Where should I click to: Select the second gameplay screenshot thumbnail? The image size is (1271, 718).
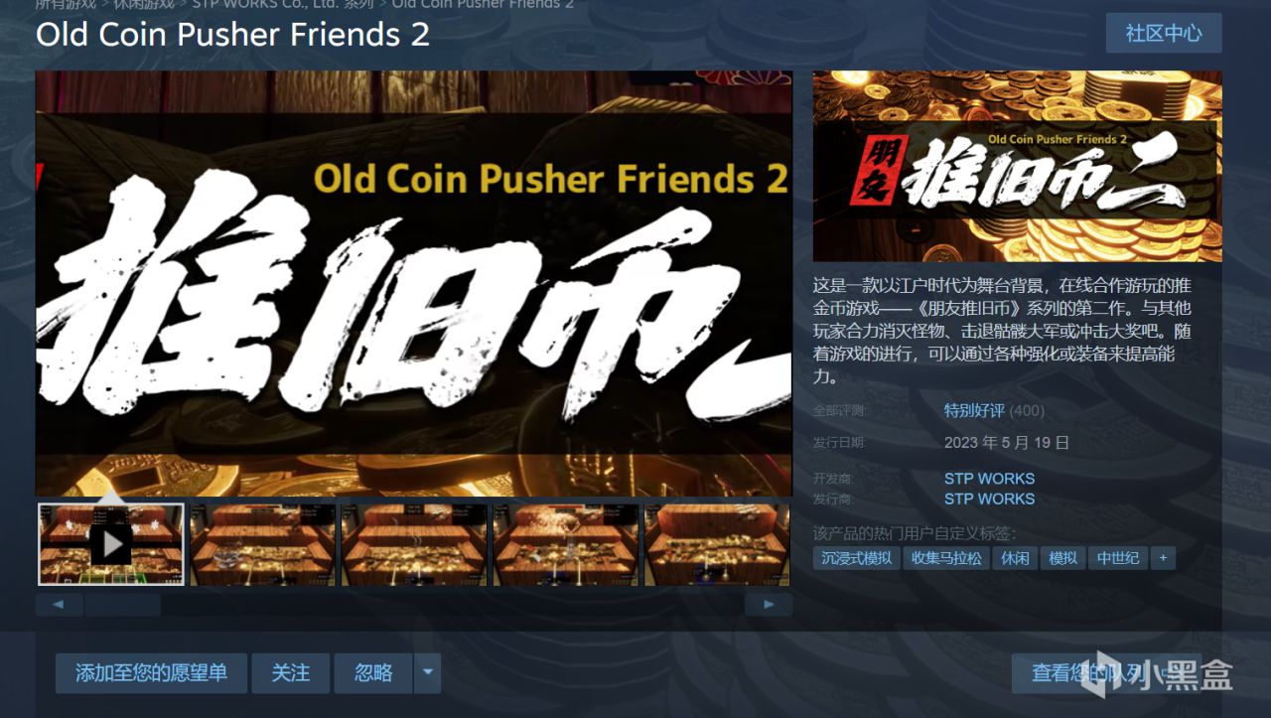tap(263, 544)
